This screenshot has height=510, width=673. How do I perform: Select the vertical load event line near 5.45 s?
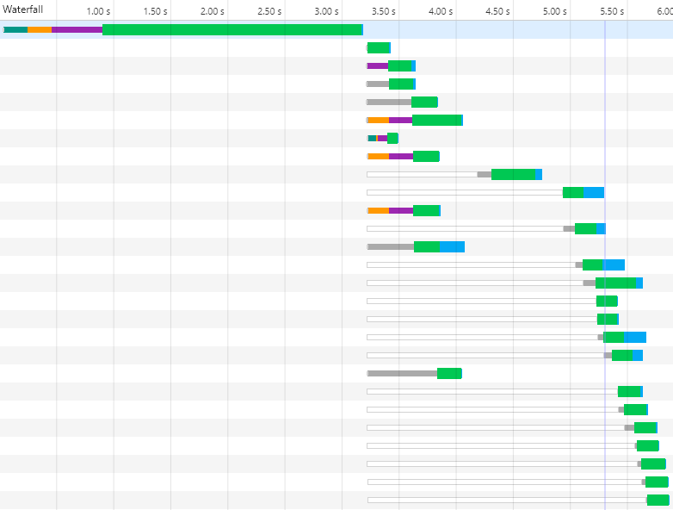click(x=605, y=258)
